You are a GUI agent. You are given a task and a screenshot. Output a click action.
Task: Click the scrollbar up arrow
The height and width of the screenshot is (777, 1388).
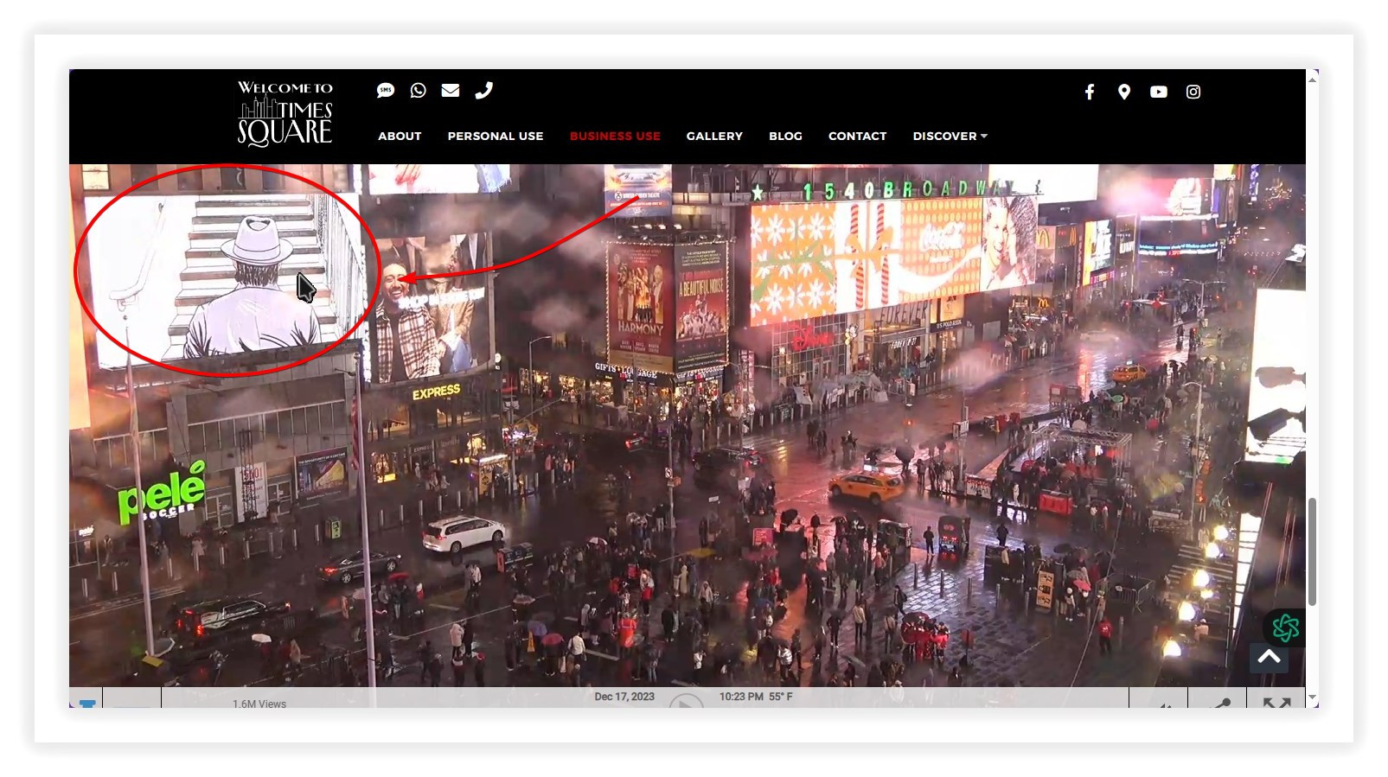point(1312,79)
